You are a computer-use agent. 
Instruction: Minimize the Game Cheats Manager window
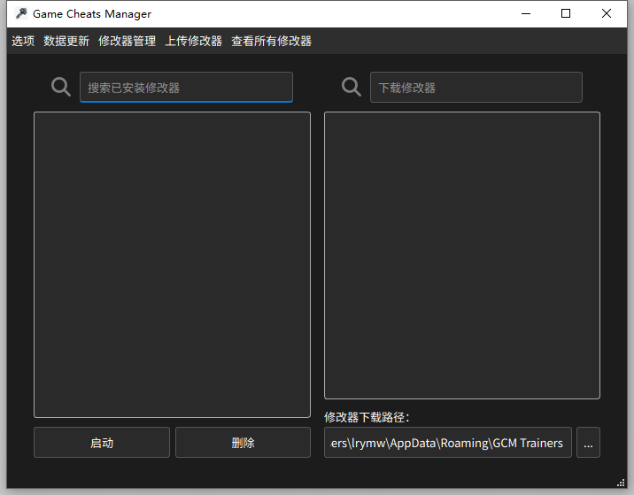pyautogui.click(x=525, y=13)
